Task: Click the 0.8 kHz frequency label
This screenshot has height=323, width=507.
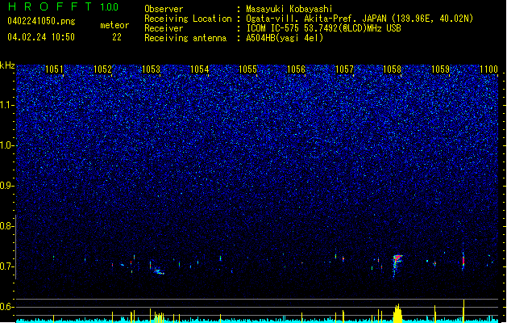Action: [7, 226]
